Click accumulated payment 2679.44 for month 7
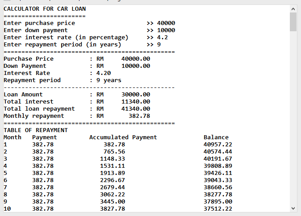This screenshot has height=216, width=301. (x=113, y=187)
